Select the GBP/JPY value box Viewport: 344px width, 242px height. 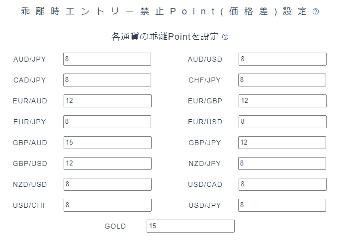point(282,143)
